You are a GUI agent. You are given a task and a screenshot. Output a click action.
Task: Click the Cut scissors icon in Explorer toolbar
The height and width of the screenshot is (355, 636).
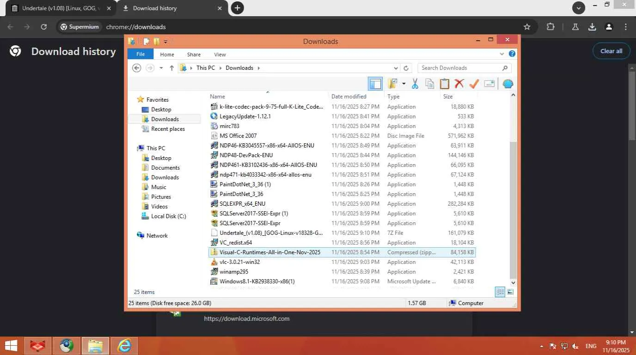(x=415, y=84)
